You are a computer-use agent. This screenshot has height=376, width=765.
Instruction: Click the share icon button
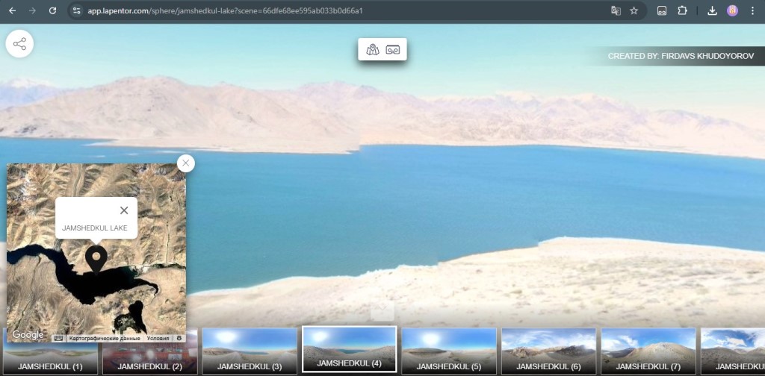[19, 44]
